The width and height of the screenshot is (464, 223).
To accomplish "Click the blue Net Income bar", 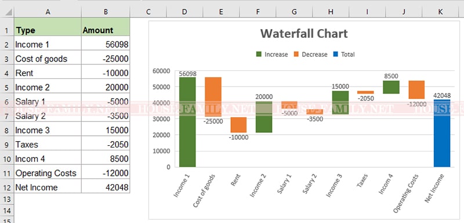I will tap(442, 133).
